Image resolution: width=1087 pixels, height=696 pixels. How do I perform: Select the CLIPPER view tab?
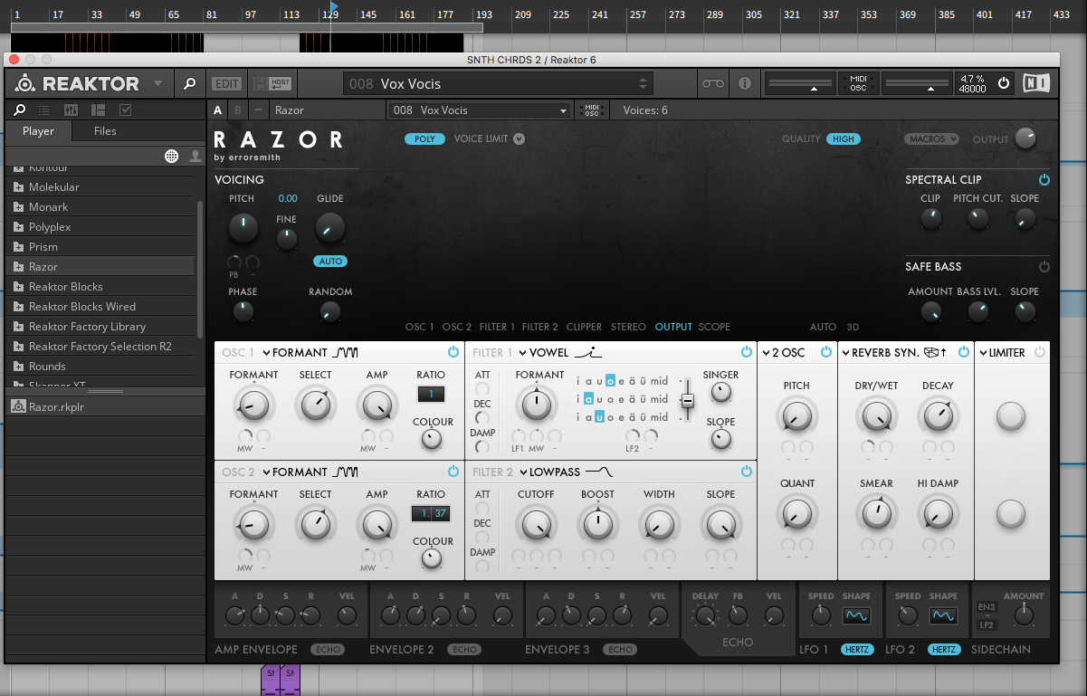click(585, 327)
